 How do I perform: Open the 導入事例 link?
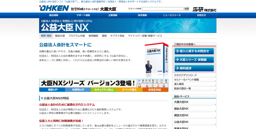(x=194, y=84)
